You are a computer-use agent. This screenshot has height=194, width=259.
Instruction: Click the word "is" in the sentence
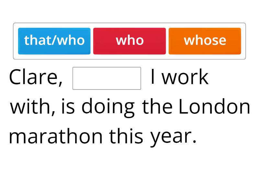click(x=68, y=106)
